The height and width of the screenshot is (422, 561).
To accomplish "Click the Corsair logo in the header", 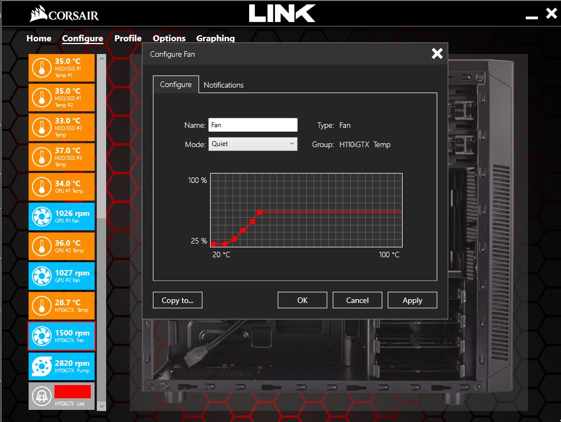I will coord(64,14).
